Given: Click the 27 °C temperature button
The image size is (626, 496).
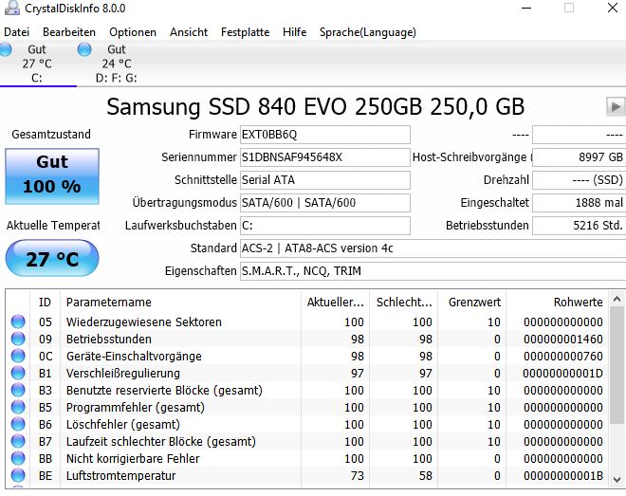Looking at the screenshot, I should (x=52, y=259).
